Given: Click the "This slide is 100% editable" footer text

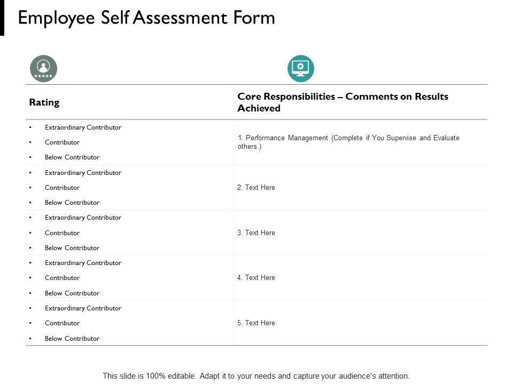Looking at the screenshot, I should 256,375.
